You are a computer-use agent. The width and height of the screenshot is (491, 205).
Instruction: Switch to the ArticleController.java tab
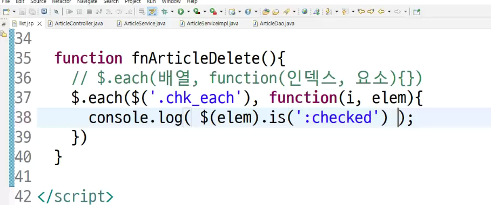[x=75, y=24]
